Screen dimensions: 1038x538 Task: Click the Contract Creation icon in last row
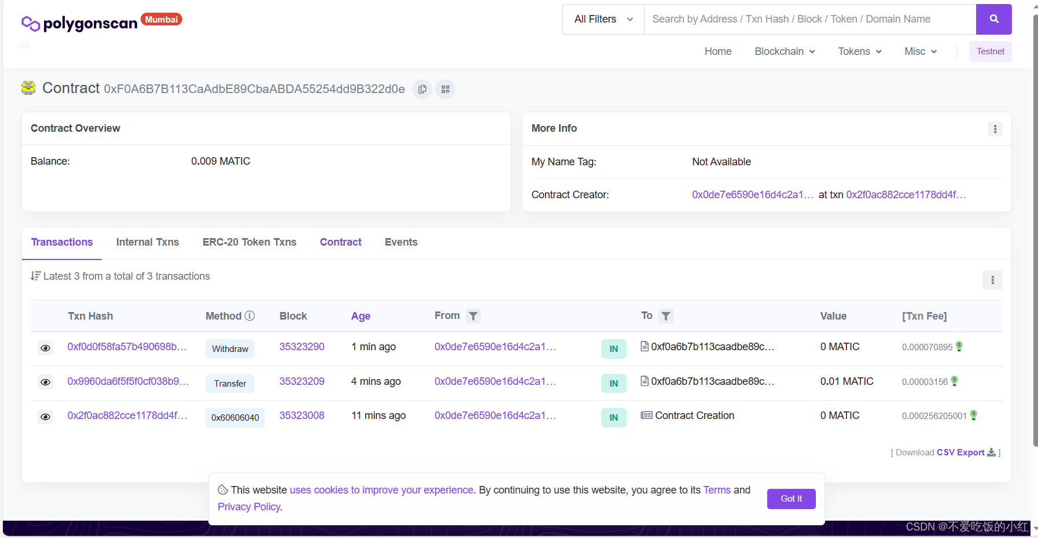647,415
